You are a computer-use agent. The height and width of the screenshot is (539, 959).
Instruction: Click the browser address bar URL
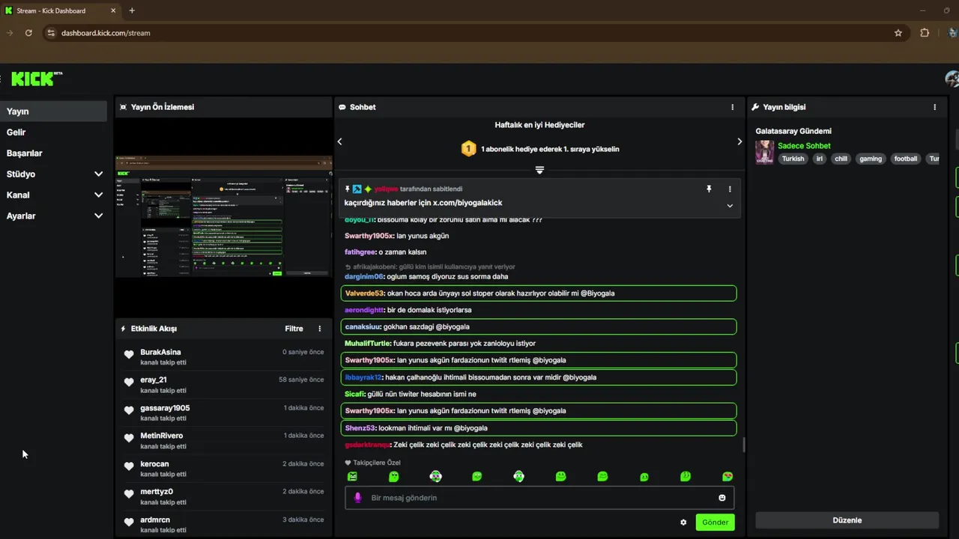click(x=106, y=33)
